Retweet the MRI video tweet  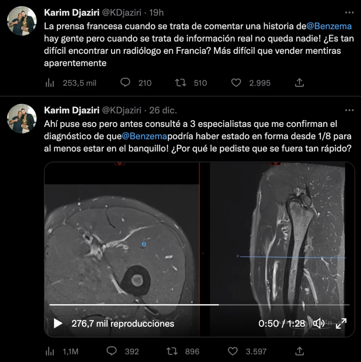[x=172, y=351]
